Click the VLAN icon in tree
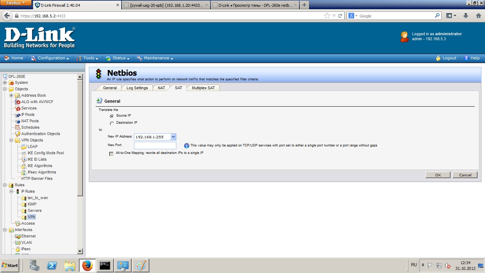This screenshot has width=485, height=273. pyautogui.click(x=18, y=243)
